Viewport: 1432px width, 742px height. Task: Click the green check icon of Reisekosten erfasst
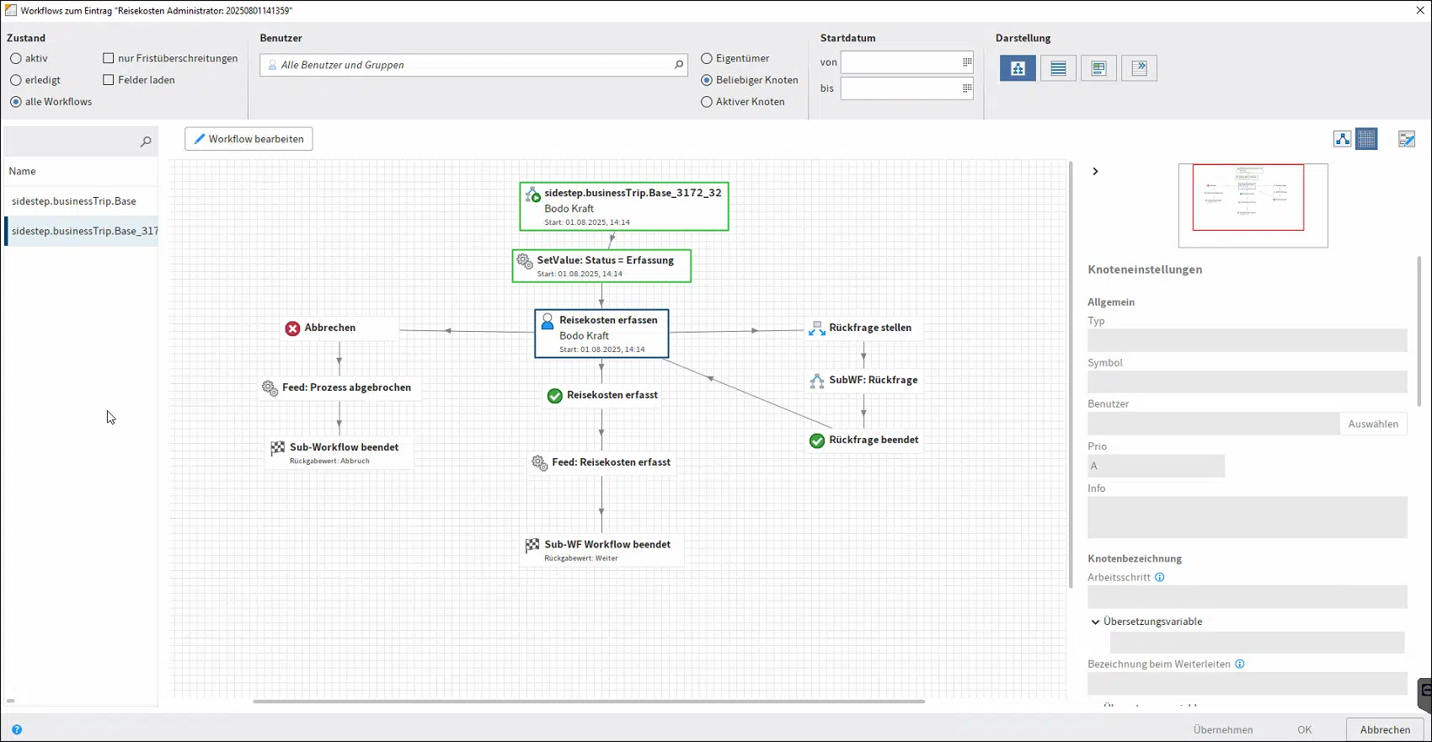click(x=554, y=396)
